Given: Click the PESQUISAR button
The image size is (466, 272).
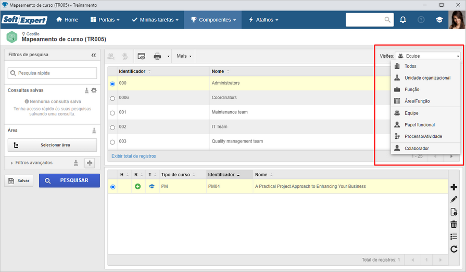Looking at the screenshot, I should point(69,180).
